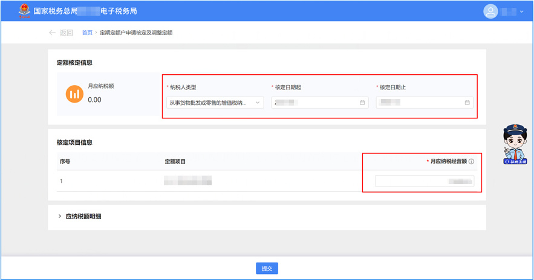This screenshot has width=534, height=280.
Task: Click the tax bureau emblem logo
Action: click(x=24, y=11)
